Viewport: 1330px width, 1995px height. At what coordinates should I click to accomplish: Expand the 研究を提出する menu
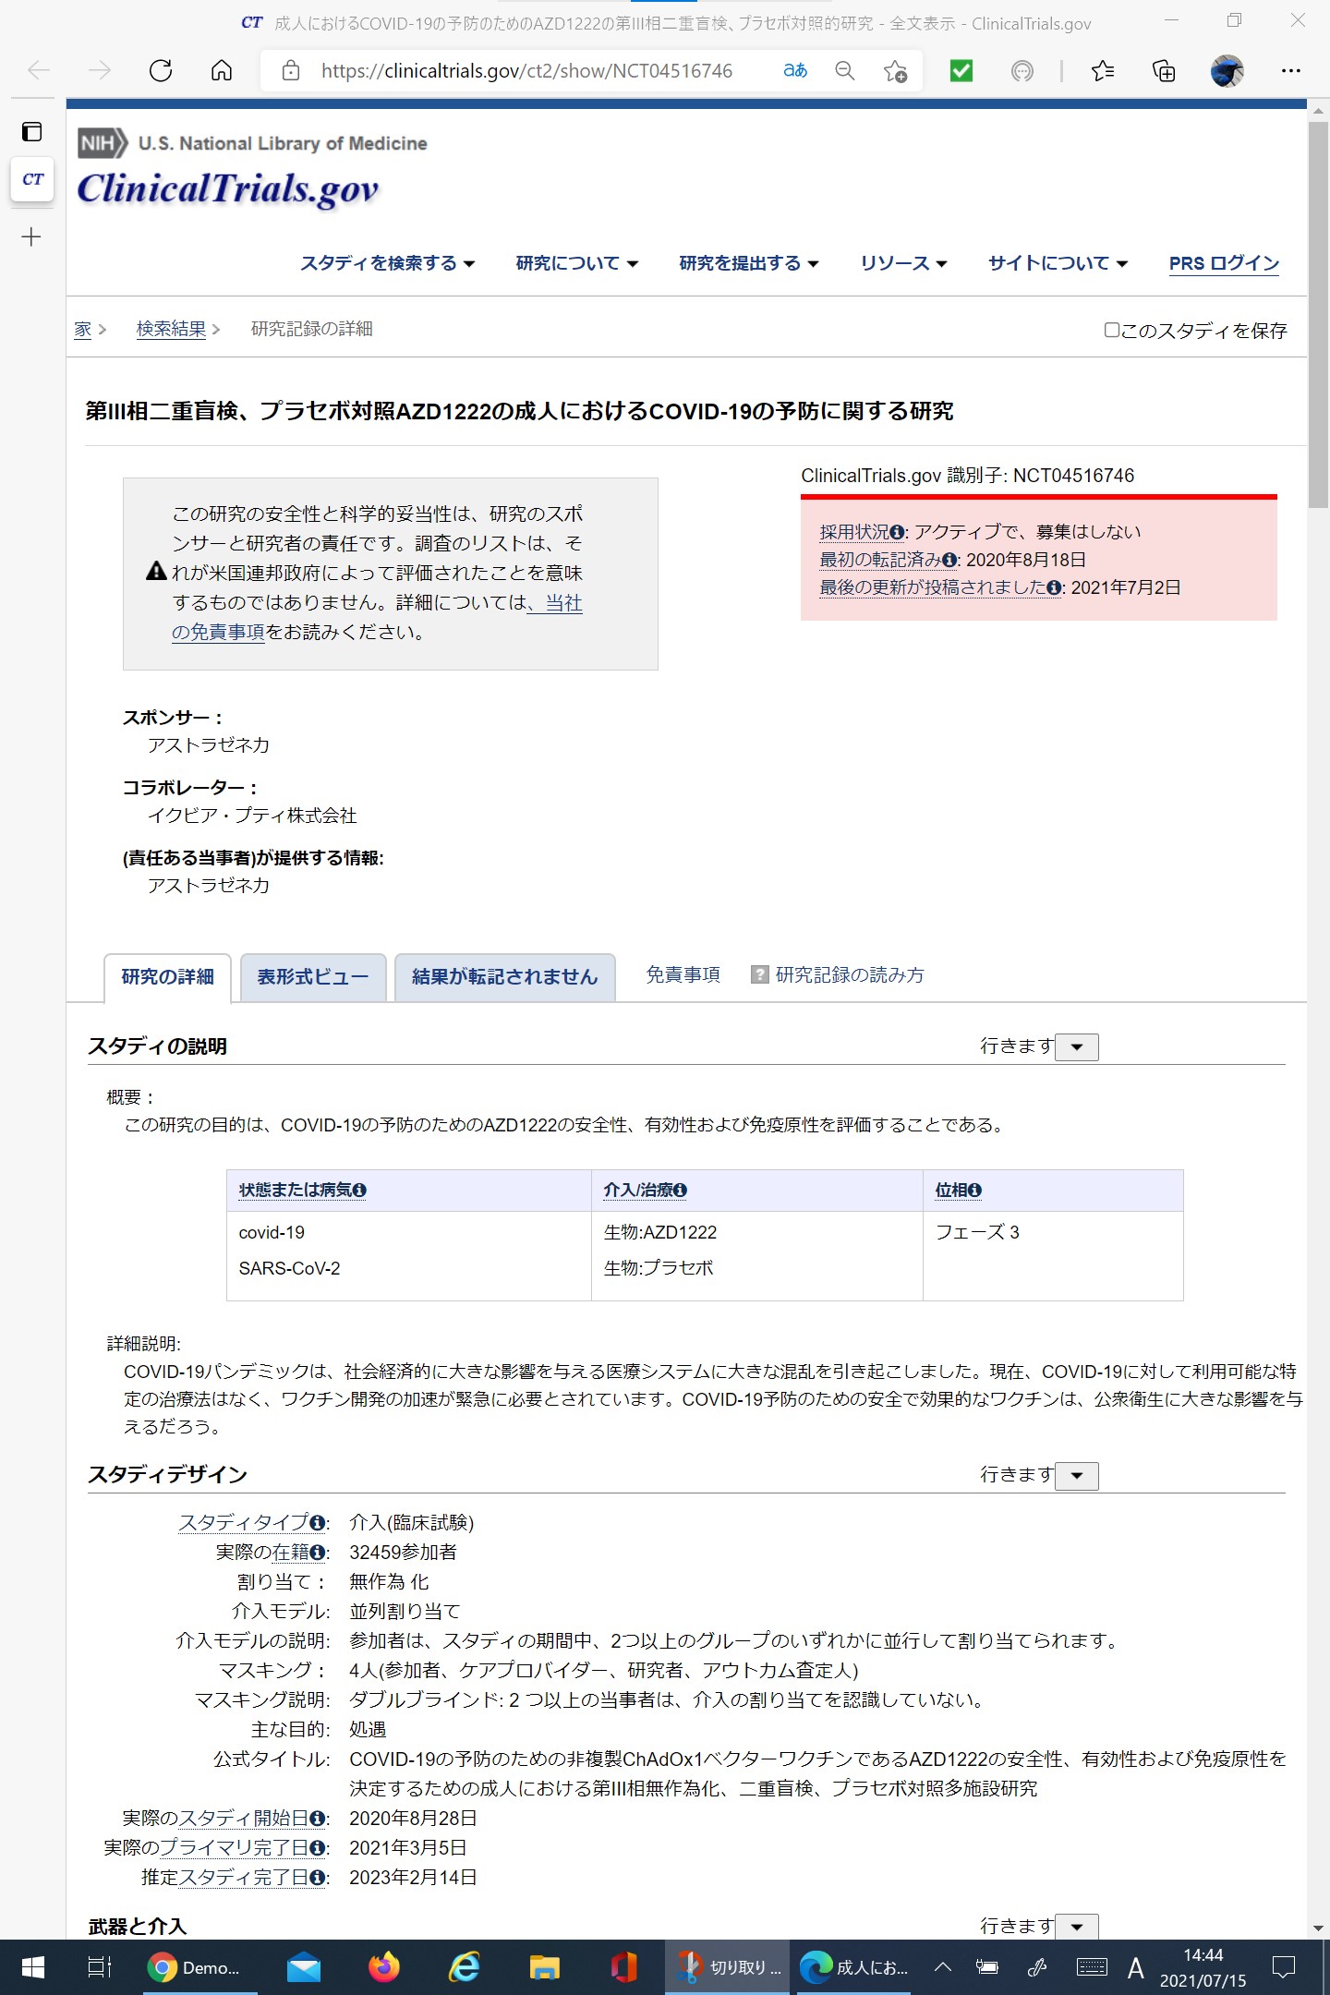tap(749, 263)
